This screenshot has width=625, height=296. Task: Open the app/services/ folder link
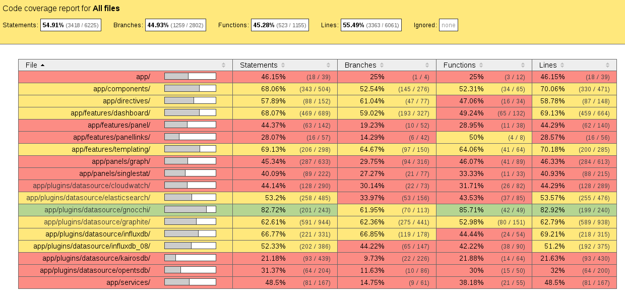(x=128, y=282)
